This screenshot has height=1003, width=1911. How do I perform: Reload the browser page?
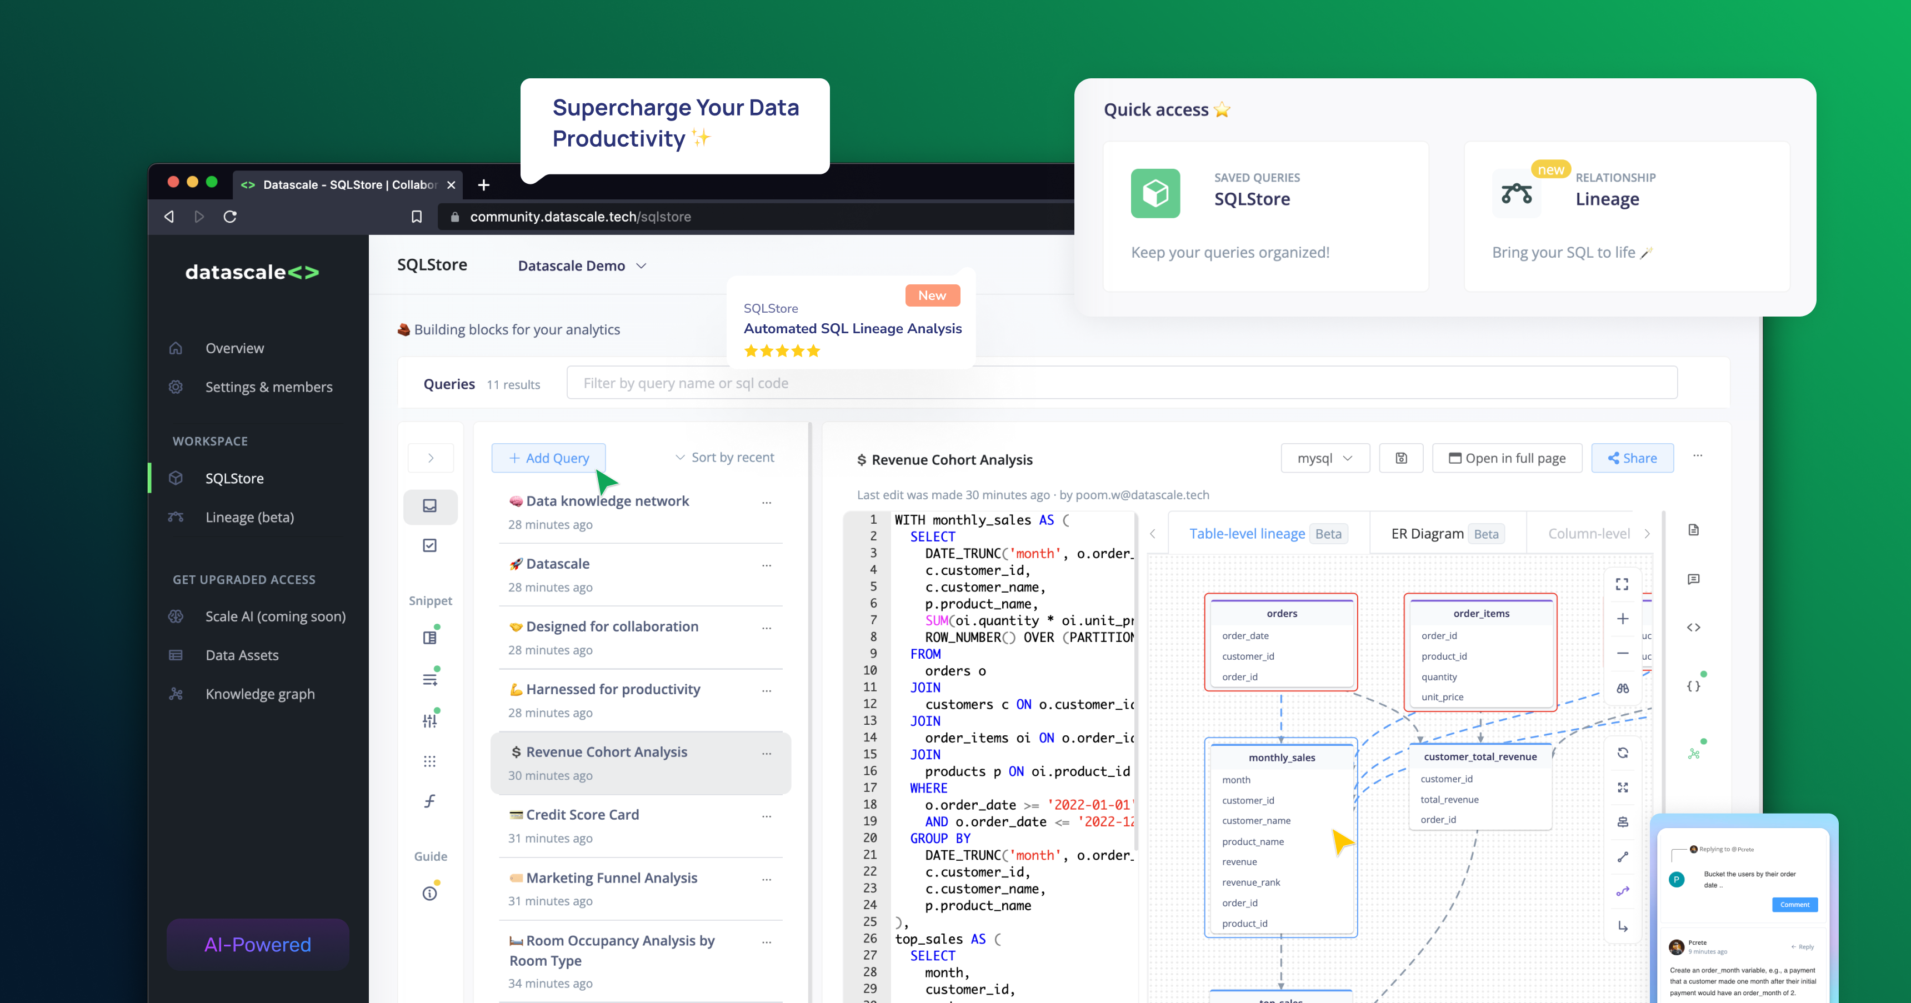pos(230,217)
